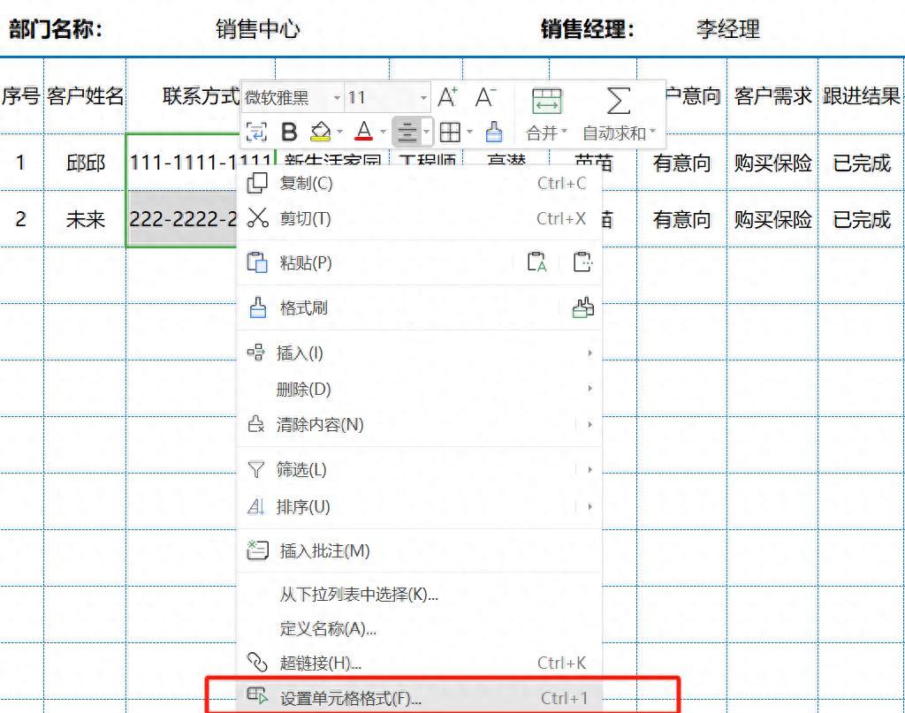Image resolution: width=905 pixels, height=713 pixels.
Task: Click 购买保险 in the 邱邱 row
Action: 772,163
